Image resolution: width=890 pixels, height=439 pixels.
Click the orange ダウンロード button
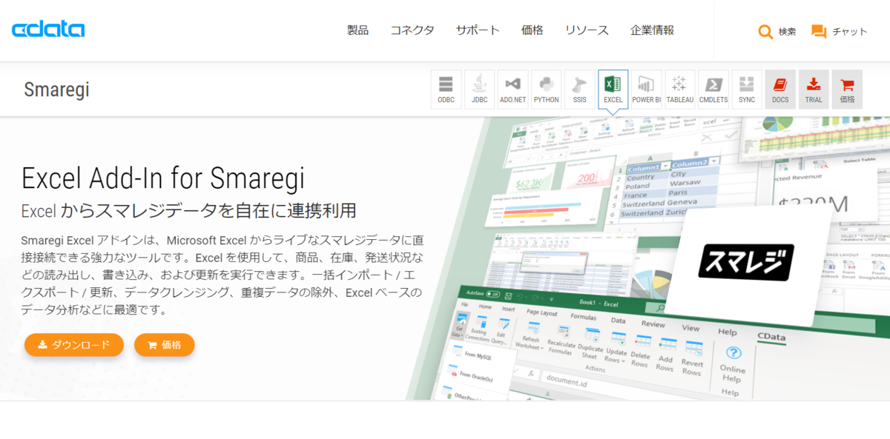(x=74, y=345)
